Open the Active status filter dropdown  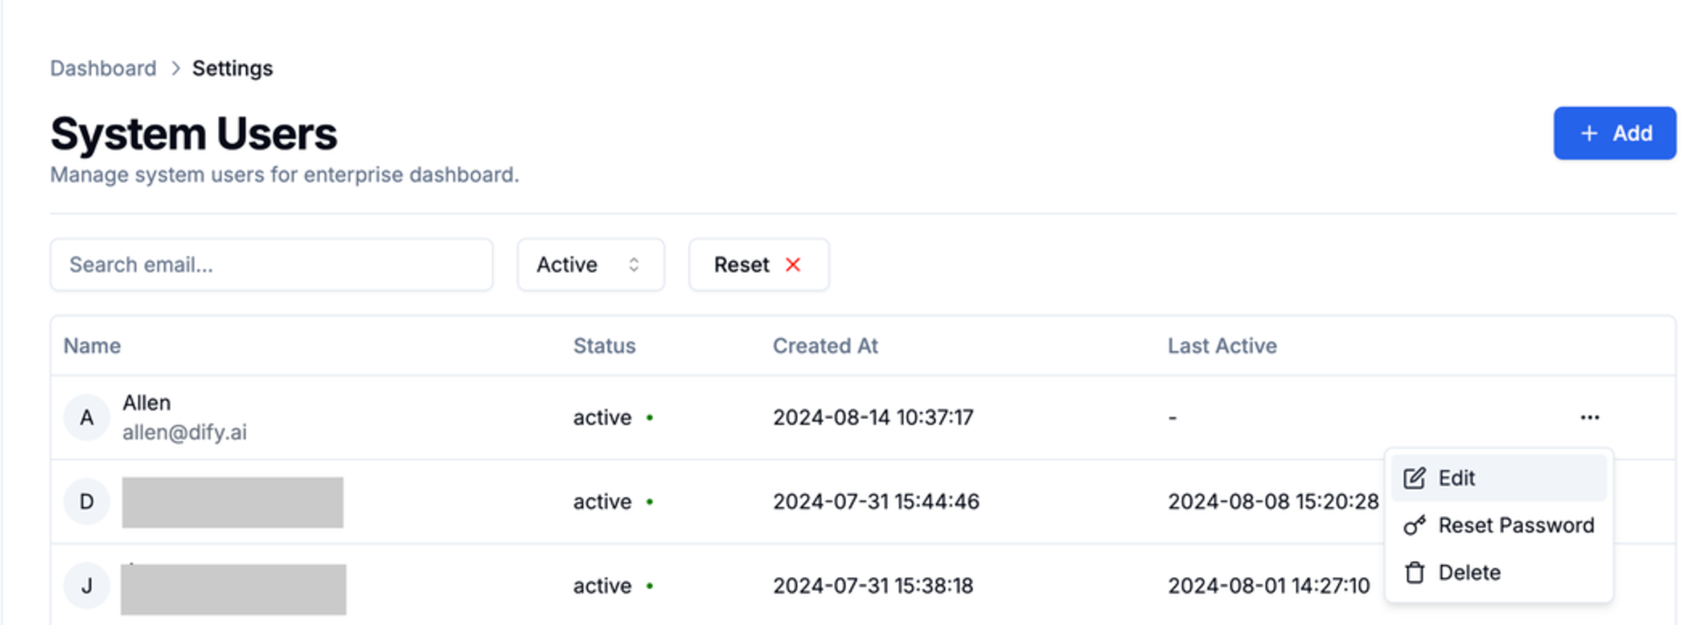(x=590, y=264)
